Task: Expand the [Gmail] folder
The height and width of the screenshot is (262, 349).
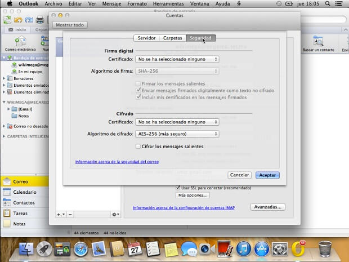Action: coord(8,109)
